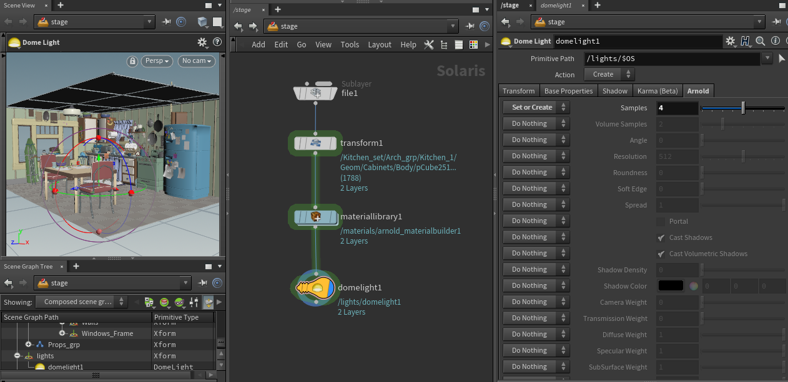Open the node info icon beside domelight1

pyautogui.click(x=775, y=41)
